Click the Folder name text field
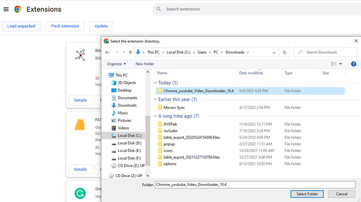Viewport: 361px width, 202px height. (x=255, y=184)
